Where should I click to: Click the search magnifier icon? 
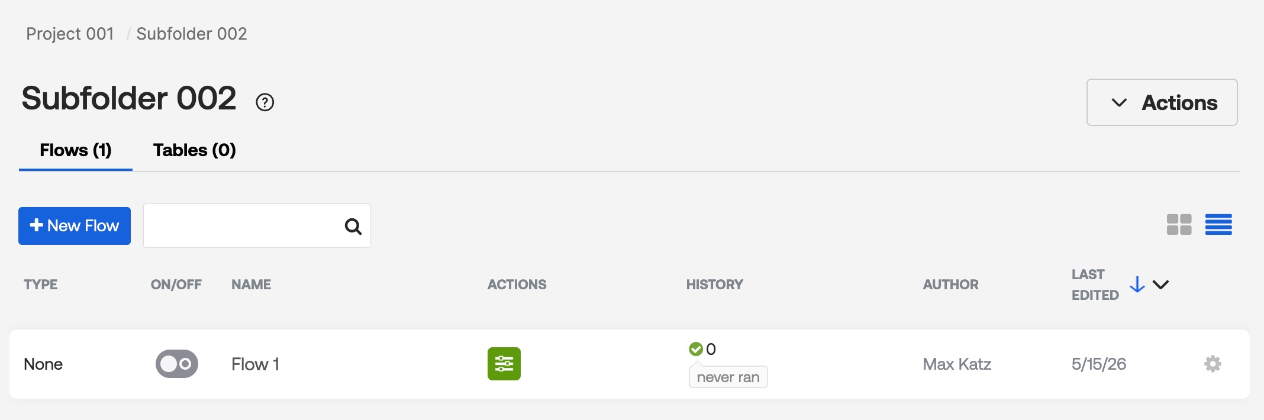(353, 226)
